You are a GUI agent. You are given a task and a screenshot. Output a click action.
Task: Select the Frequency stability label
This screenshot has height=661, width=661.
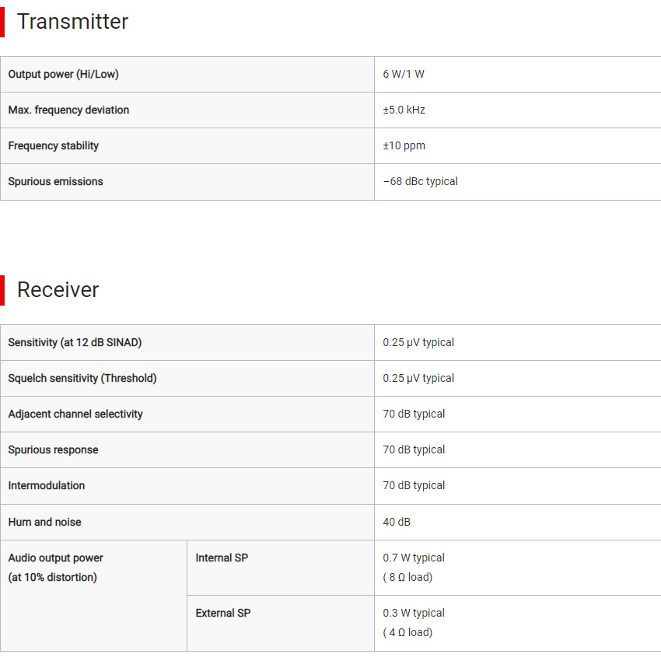53,146
